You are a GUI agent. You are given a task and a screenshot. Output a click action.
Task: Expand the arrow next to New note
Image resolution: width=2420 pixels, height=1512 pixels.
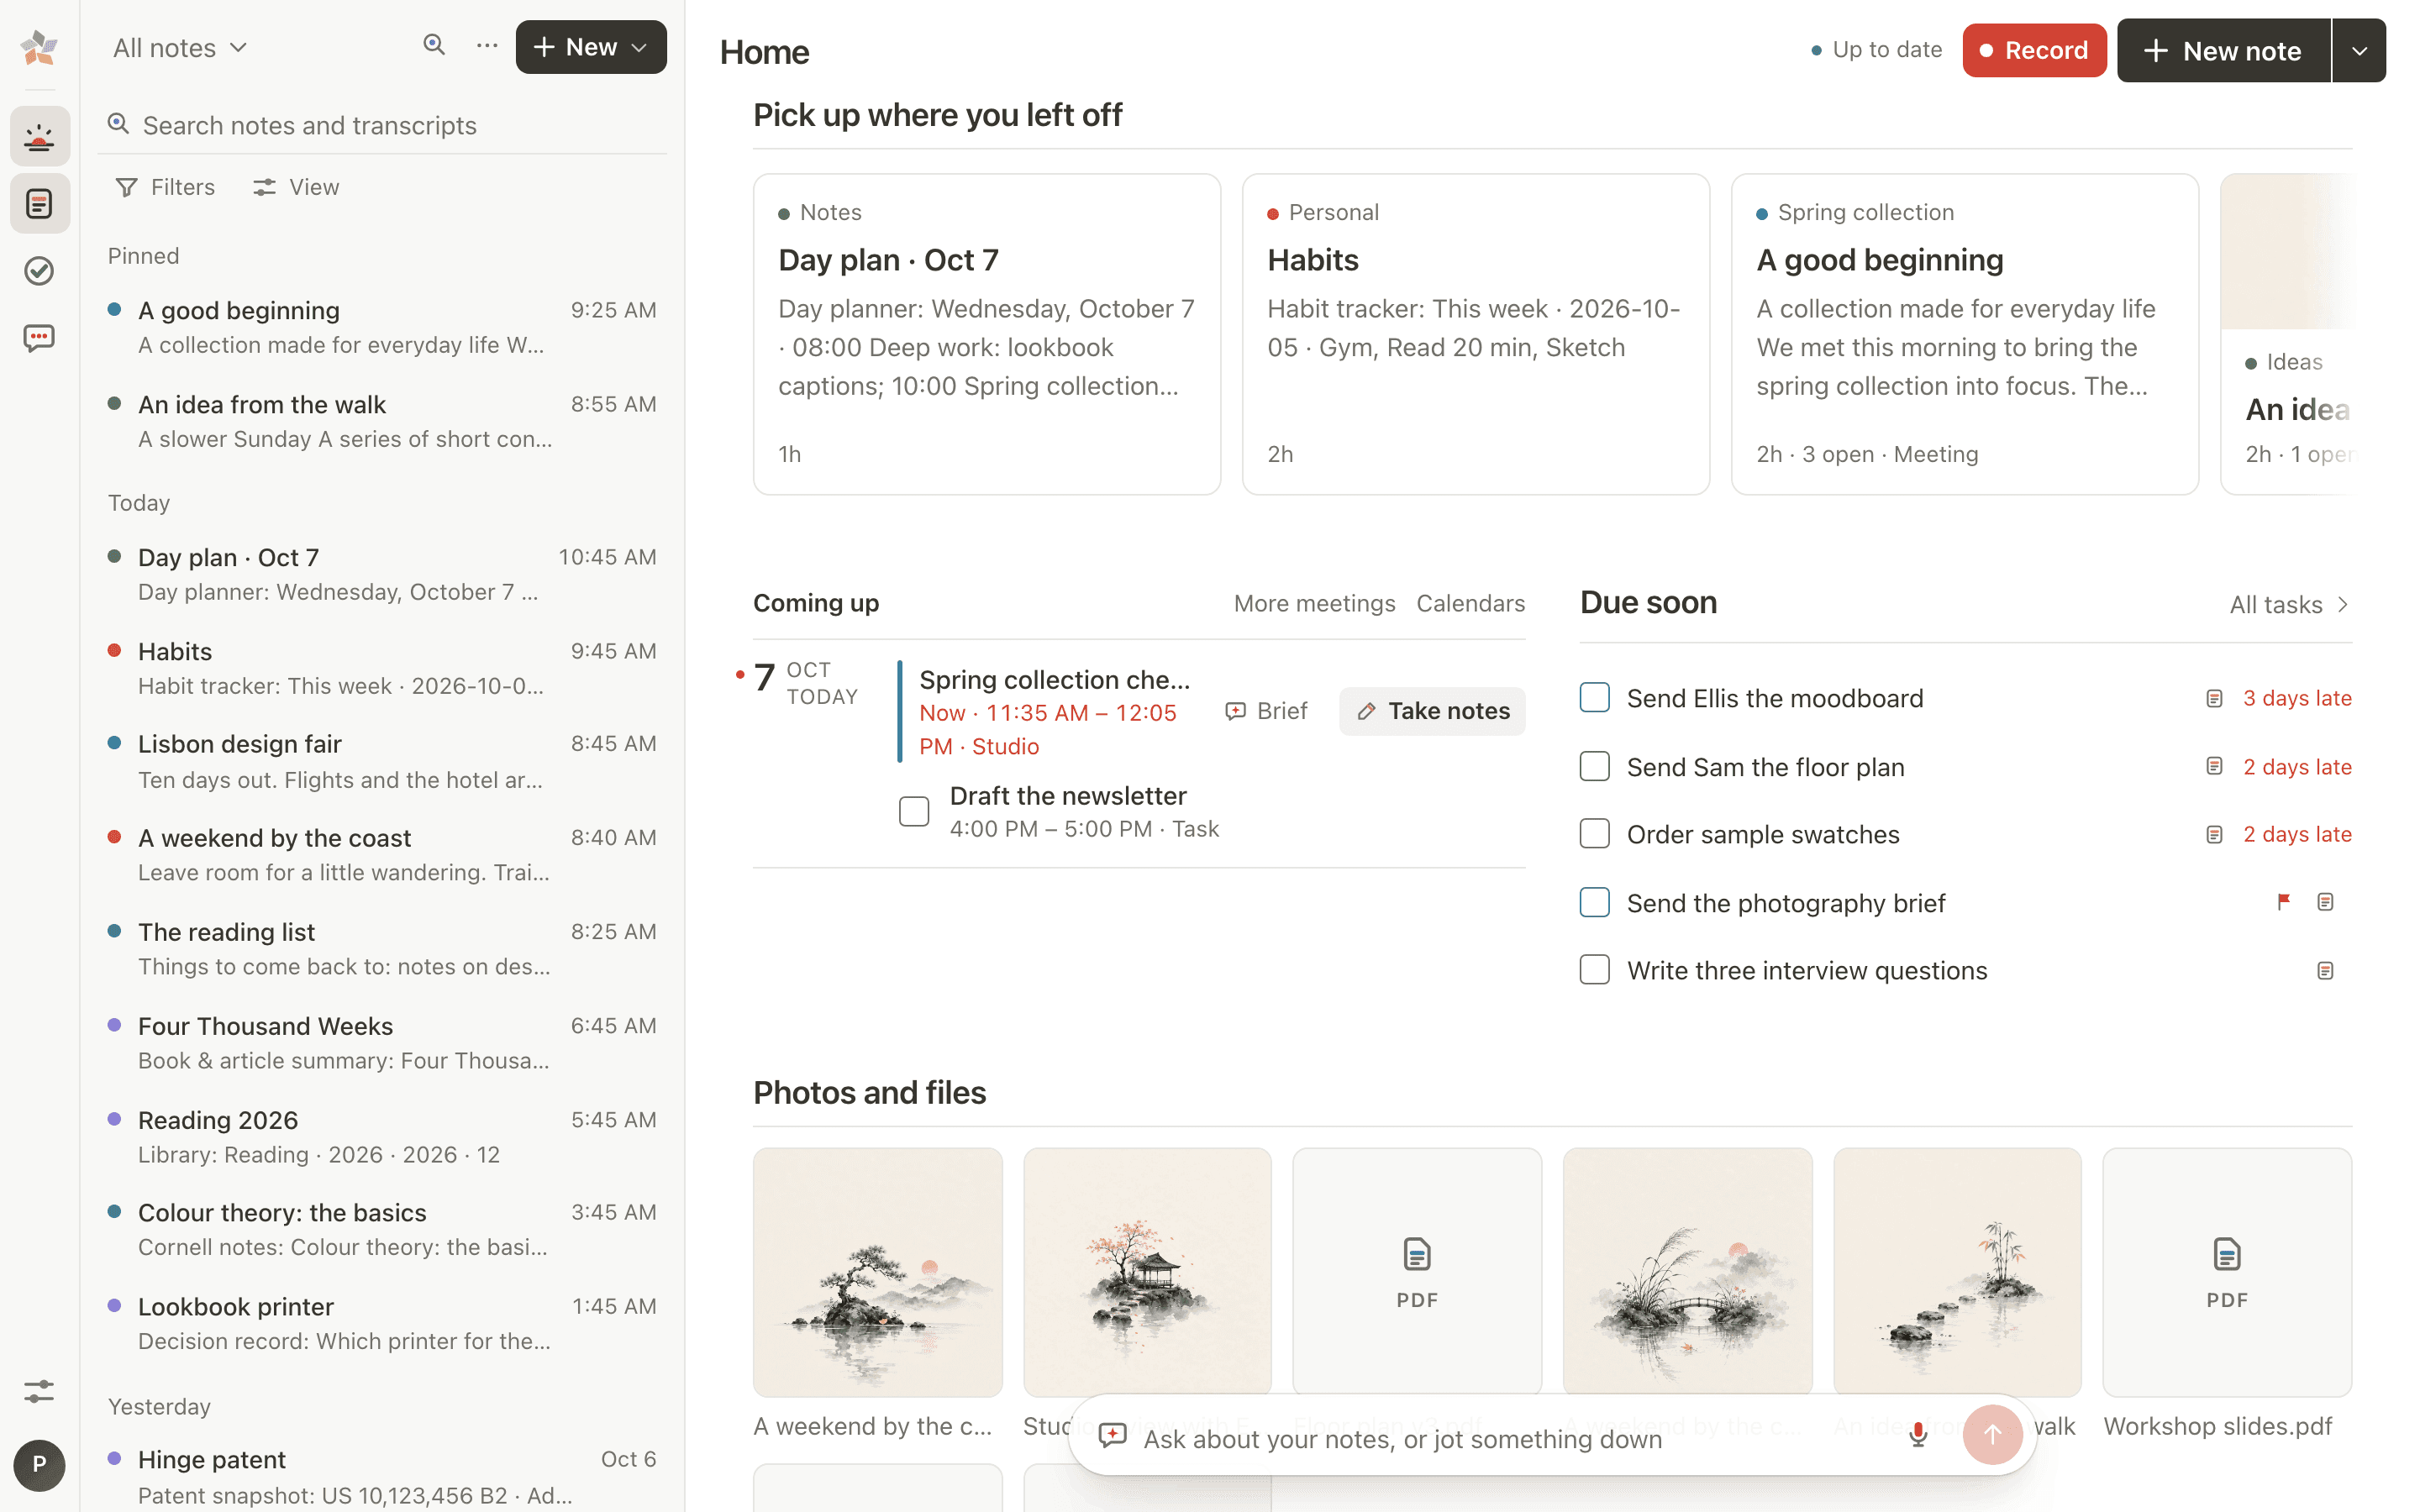(2358, 51)
